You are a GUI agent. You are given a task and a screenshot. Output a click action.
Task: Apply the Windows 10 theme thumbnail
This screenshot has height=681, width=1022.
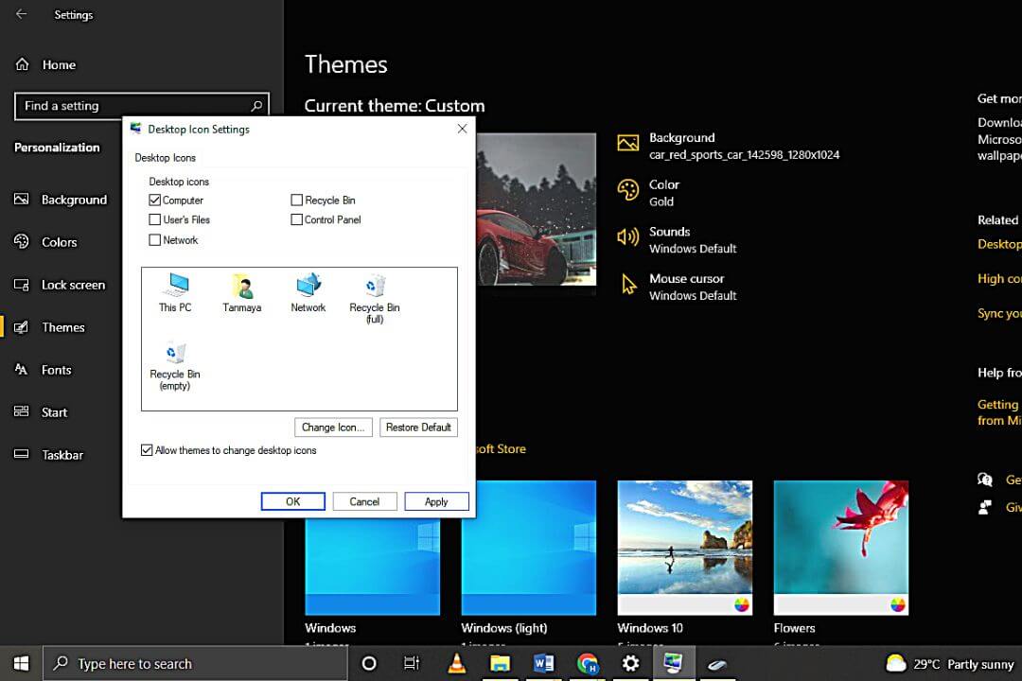(x=684, y=547)
